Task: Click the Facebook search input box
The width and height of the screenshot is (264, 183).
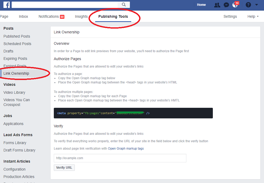Action: [x=65, y=5]
